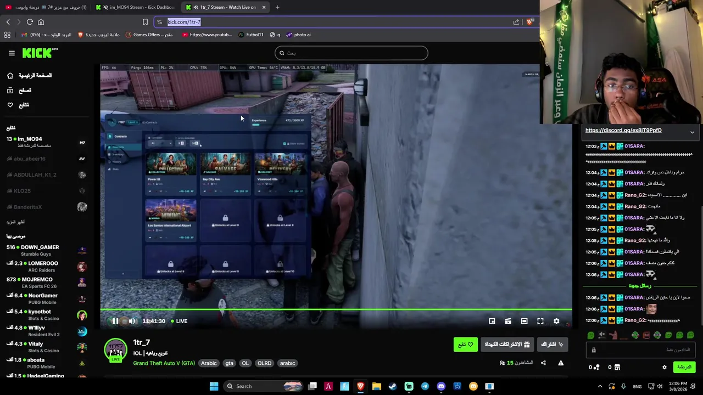Open Following sidebar heart item
Viewport: 703px width, 395px height.
18,105
